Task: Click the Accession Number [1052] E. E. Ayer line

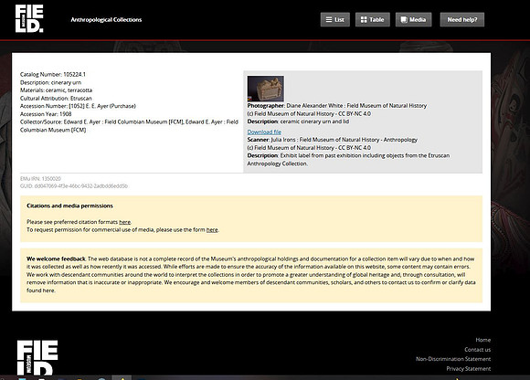Action: (x=78, y=106)
